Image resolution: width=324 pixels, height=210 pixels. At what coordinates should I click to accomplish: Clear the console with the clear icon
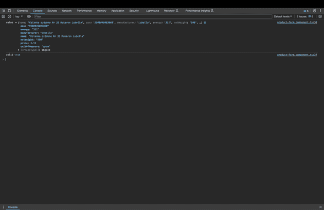click(9, 16)
